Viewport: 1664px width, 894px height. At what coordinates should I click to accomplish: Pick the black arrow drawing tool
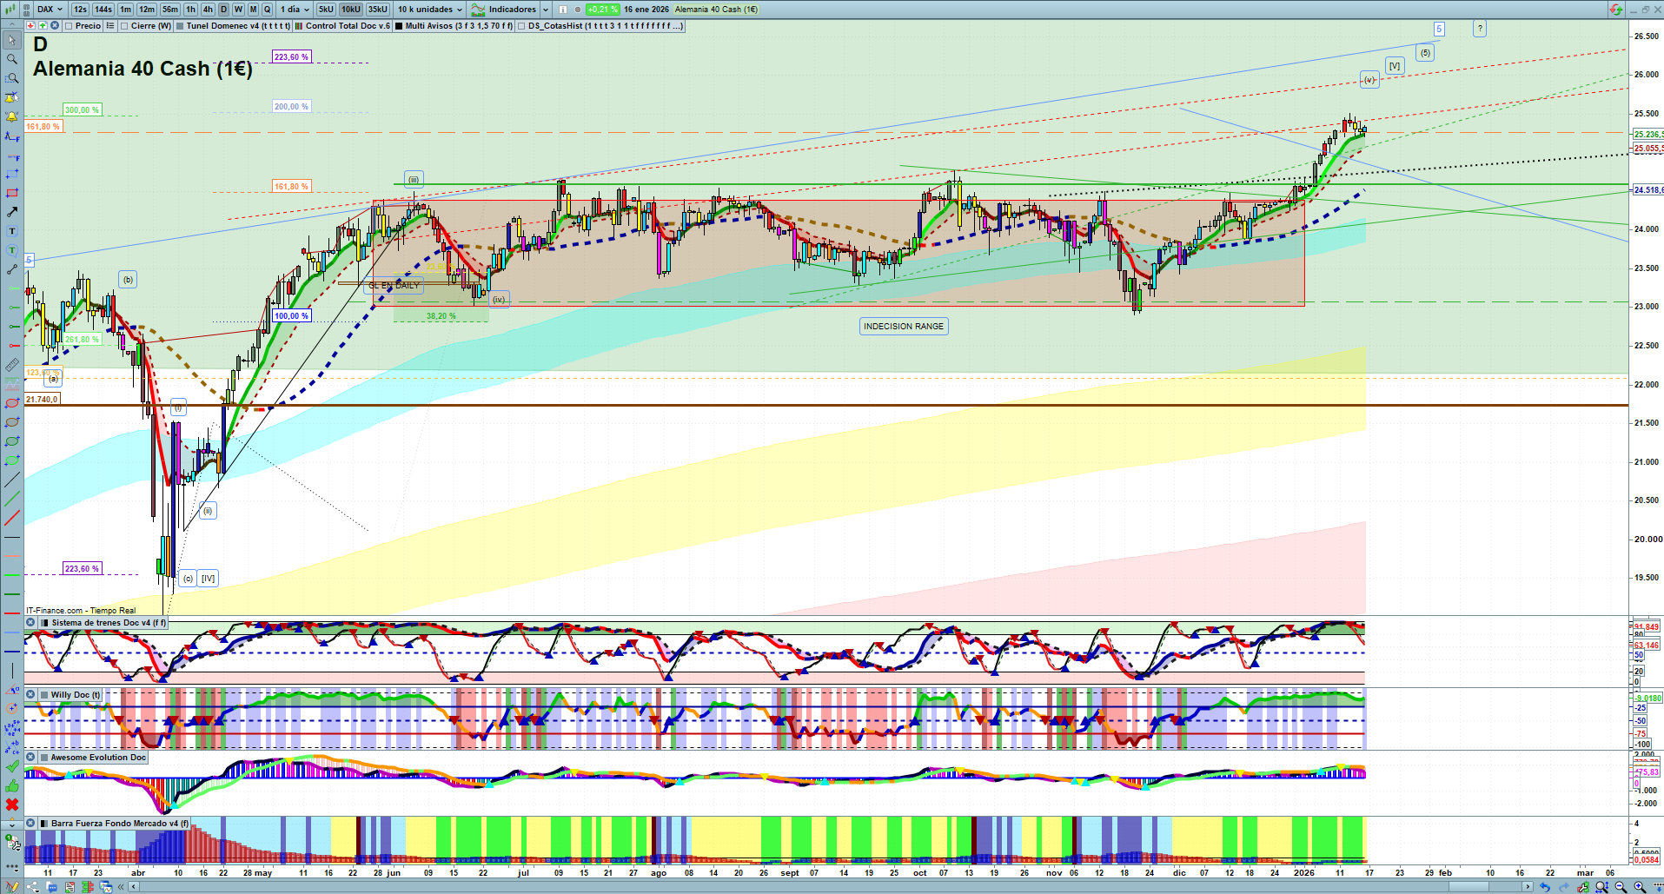[12, 212]
